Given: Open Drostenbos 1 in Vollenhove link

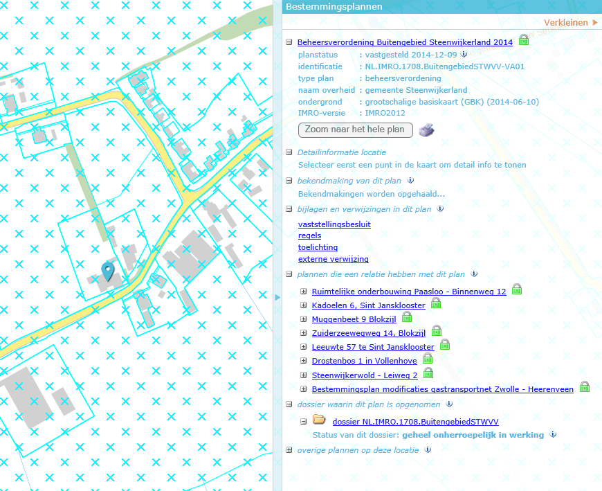Looking at the screenshot, I should (365, 360).
